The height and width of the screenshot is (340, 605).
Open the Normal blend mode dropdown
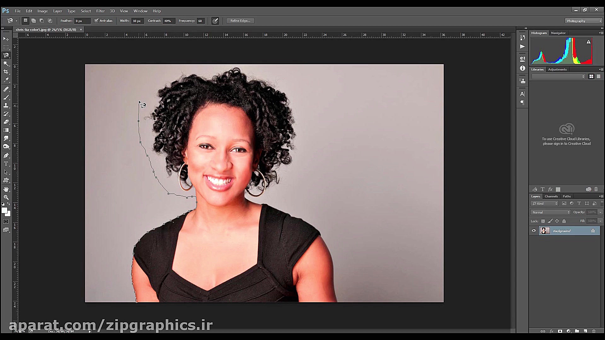coord(551,212)
